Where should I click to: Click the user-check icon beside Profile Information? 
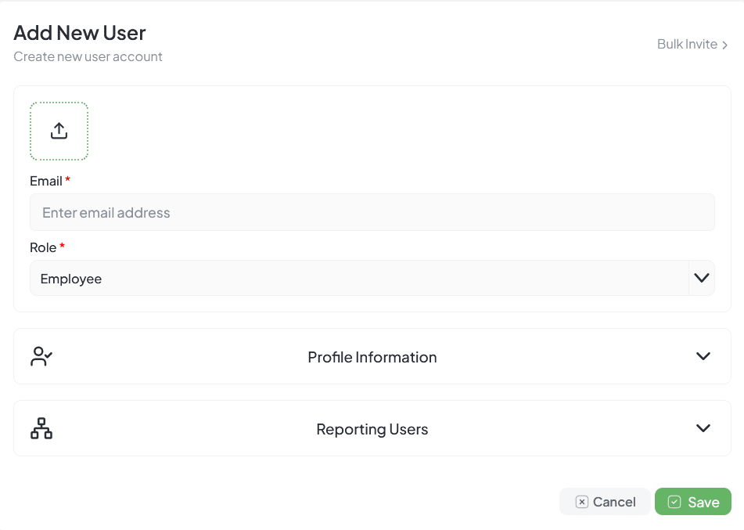tap(41, 357)
